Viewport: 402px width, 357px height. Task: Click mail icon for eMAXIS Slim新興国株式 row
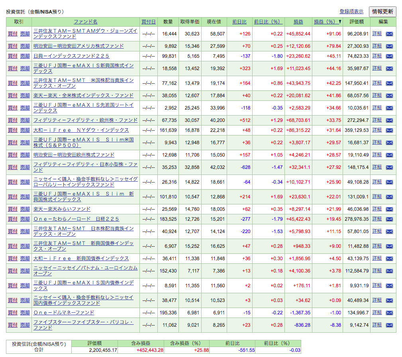pyautogui.click(x=389, y=197)
